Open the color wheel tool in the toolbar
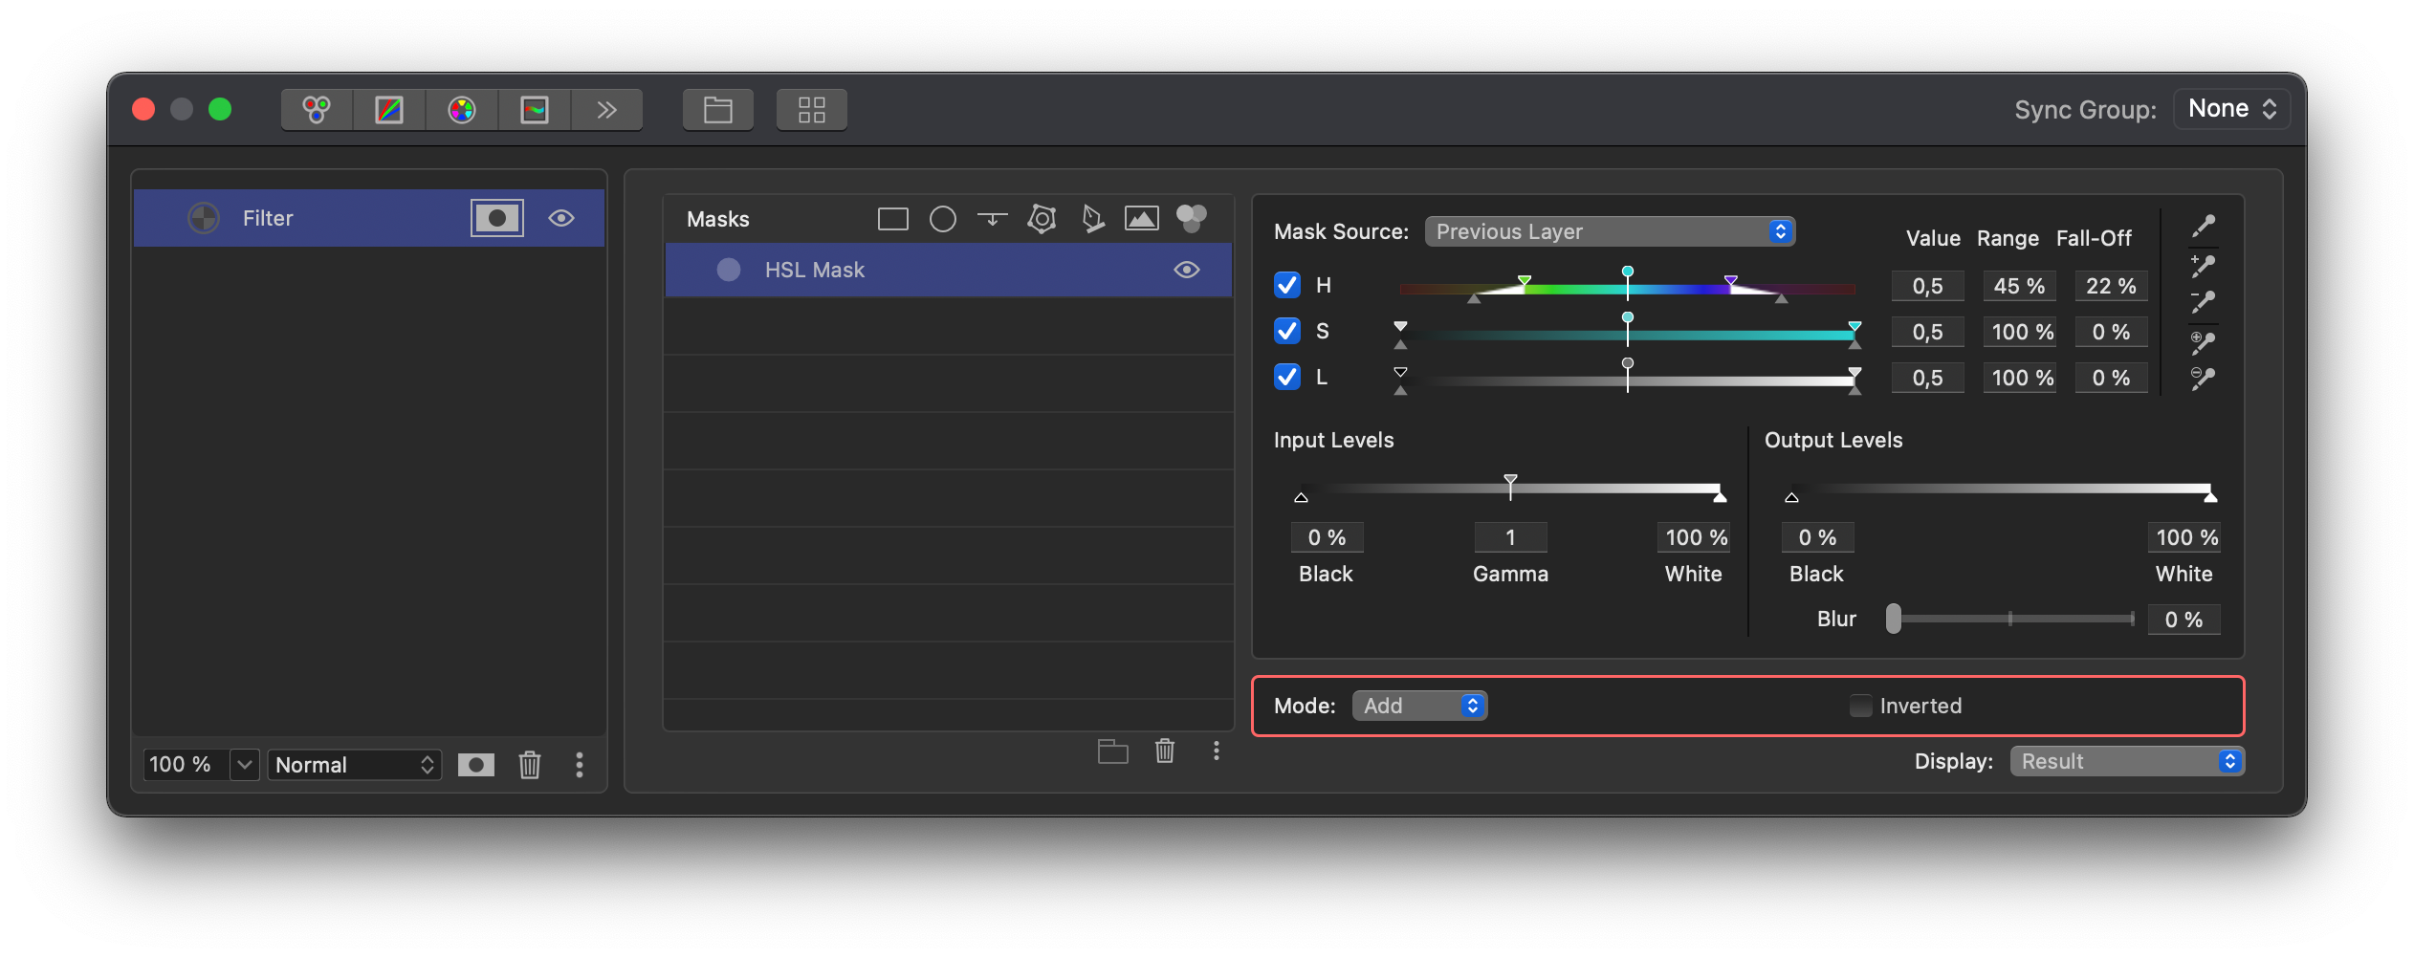 [x=462, y=110]
